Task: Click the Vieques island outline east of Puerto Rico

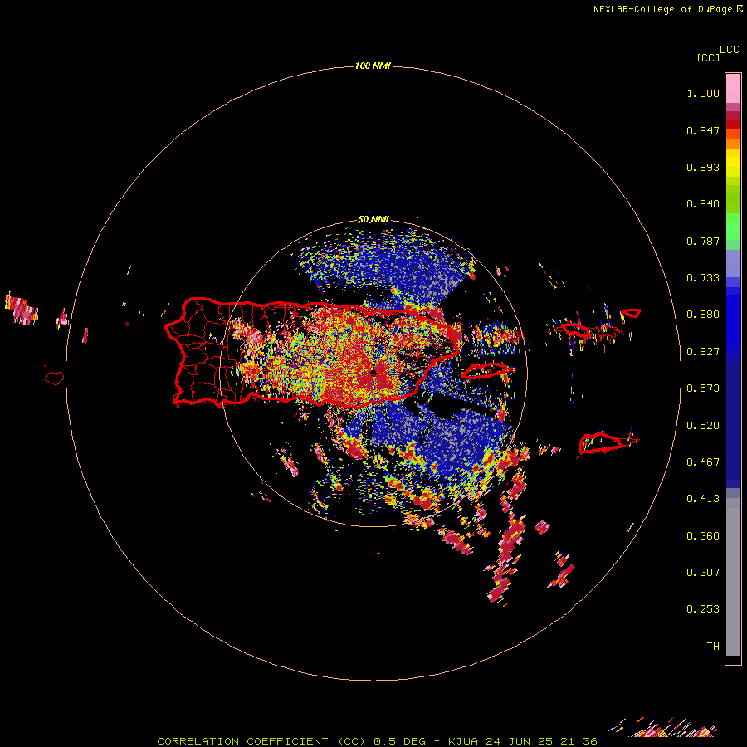Action: (x=486, y=371)
